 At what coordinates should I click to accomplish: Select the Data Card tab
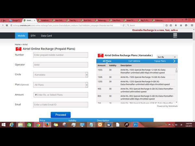pos(46,36)
